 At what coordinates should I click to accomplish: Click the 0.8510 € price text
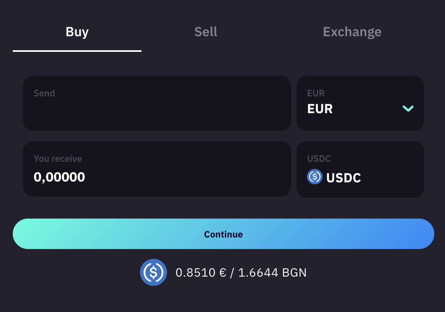coord(201,272)
